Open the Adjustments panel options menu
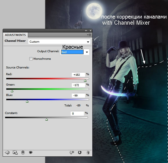Screen dimensions: 168x163 [x=89, y=35]
